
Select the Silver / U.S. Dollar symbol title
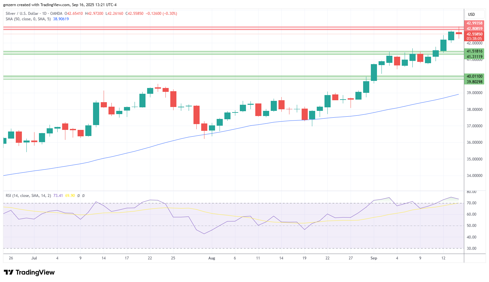[22, 14]
